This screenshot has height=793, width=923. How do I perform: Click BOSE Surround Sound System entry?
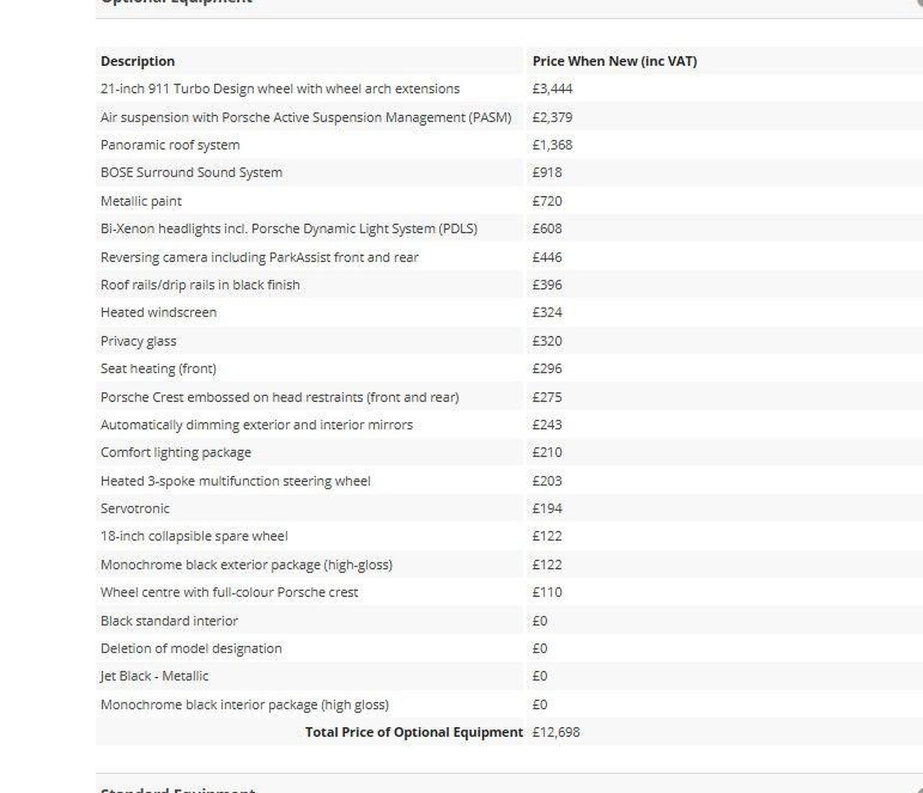191,172
